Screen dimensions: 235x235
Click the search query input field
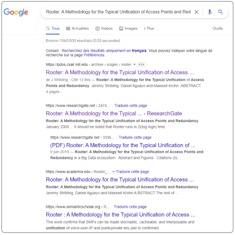tap(118, 12)
